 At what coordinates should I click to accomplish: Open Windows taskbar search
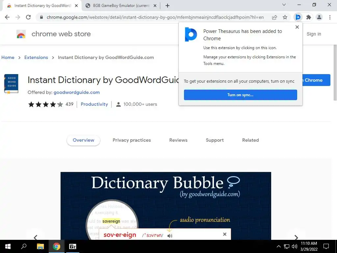coord(24,246)
